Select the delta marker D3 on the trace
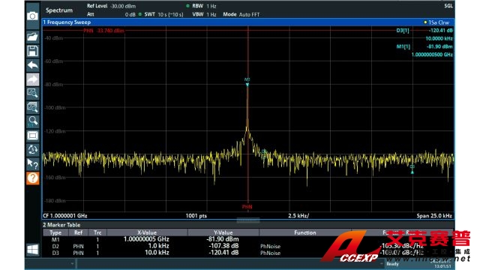 [x=412, y=169]
